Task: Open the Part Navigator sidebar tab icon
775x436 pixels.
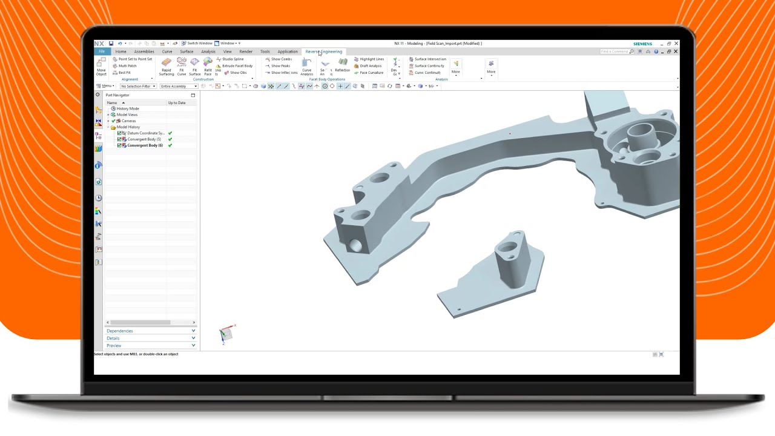Action: [x=99, y=136]
